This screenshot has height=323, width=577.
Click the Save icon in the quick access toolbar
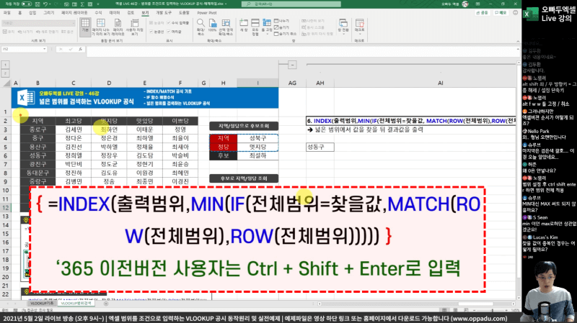point(38,4)
